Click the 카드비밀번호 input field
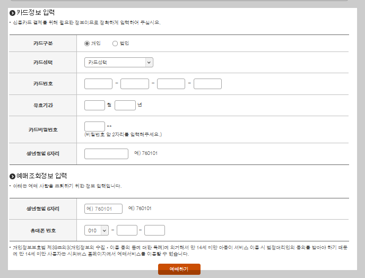The height and width of the screenshot is (278, 365). click(x=95, y=126)
